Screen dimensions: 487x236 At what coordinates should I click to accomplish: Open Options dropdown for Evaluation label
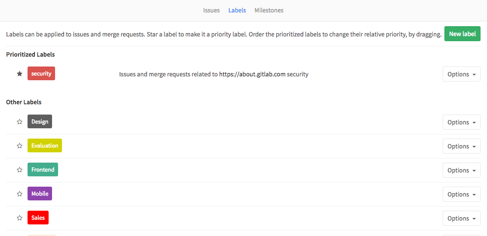click(x=462, y=146)
